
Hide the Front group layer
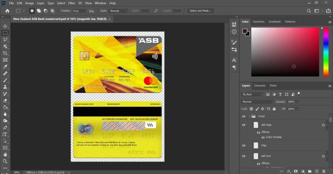[x=244, y=116]
